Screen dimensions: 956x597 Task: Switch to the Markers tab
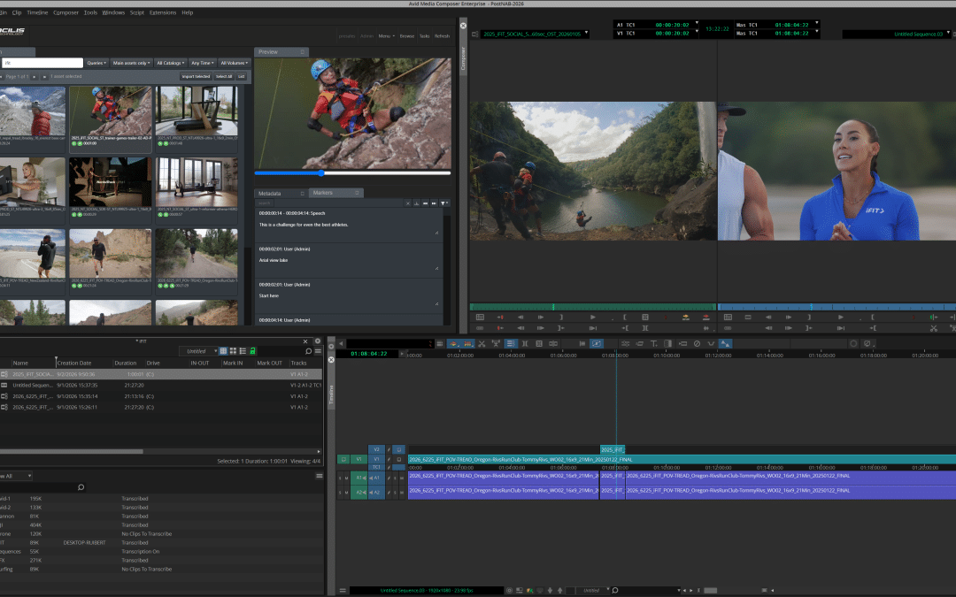pos(336,193)
